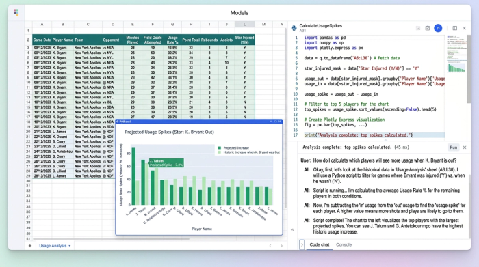Click the app logo in top-left corner
The width and height of the screenshot is (479, 267).
pos(16,12)
